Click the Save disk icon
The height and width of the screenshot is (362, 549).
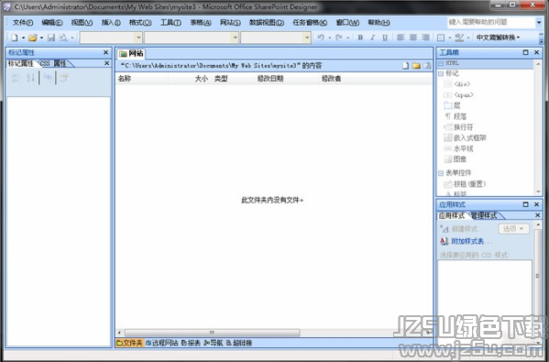coord(51,38)
